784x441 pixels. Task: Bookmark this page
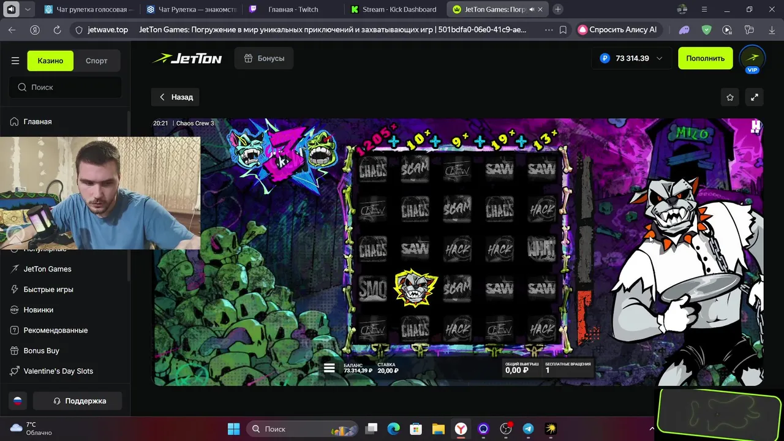tap(563, 29)
